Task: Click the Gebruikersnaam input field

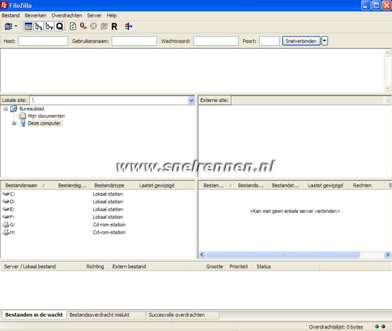Action: (x=134, y=41)
